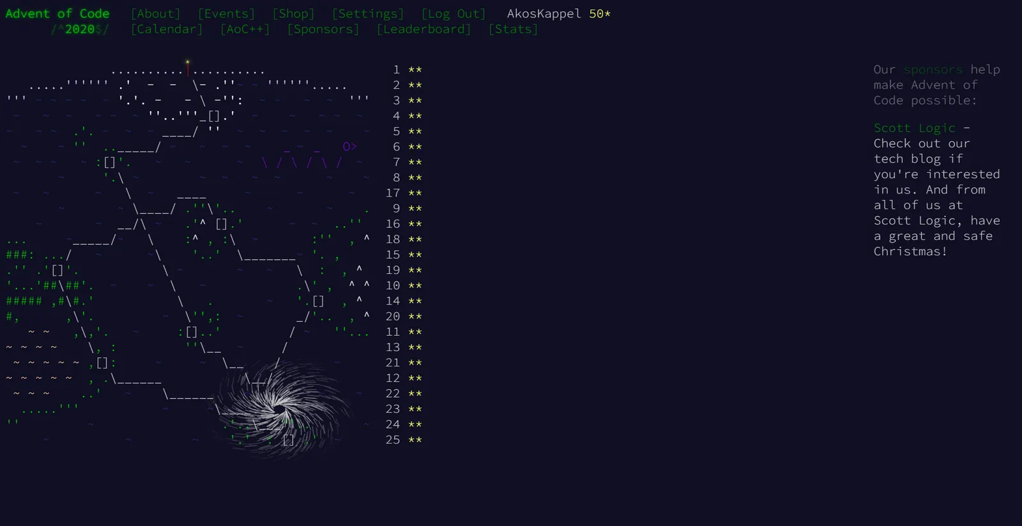
Task: Open Day 2 puzzle
Action: click(214, 85)
